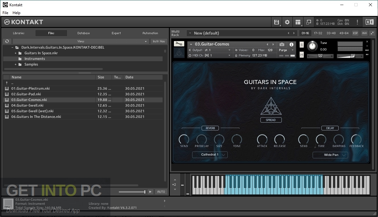378x217 pixels.
Task: Click the Kontakt logo in header
Action: (x=24, y=22)
